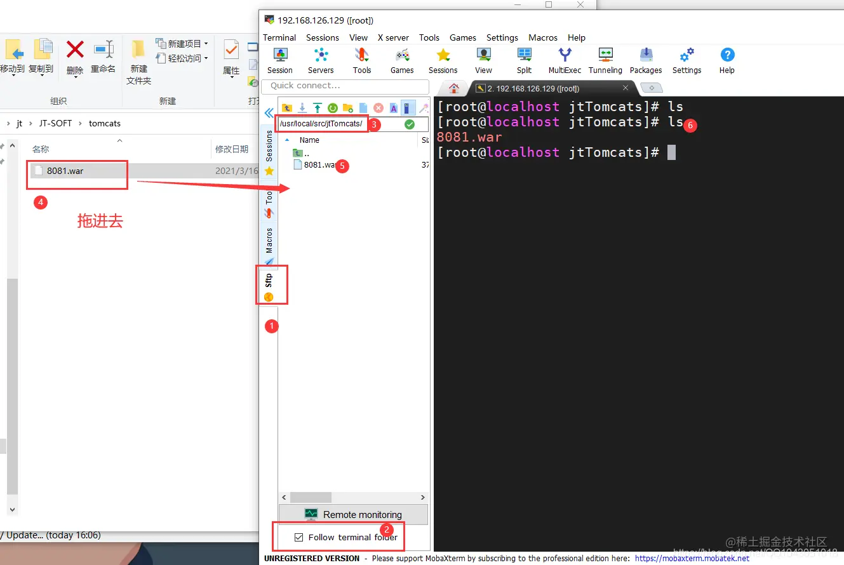
Task: Open the Macros menu
Action: [543, 37]
